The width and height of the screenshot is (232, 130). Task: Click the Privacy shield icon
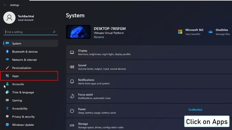pos(7,116)
